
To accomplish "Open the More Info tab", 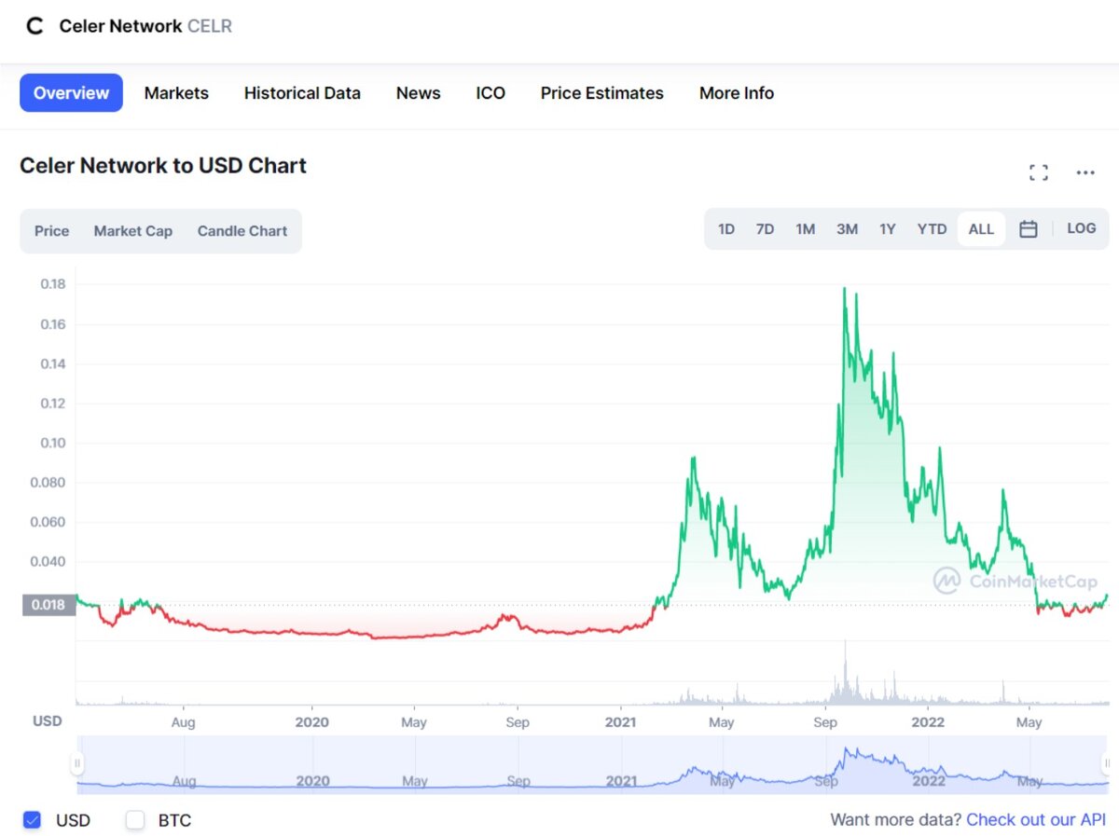I will [737, 93].
